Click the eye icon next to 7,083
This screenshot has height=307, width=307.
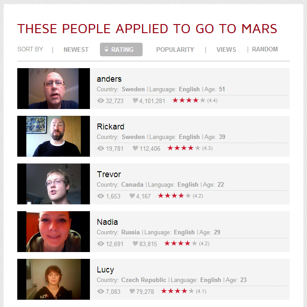click(100, 292)
